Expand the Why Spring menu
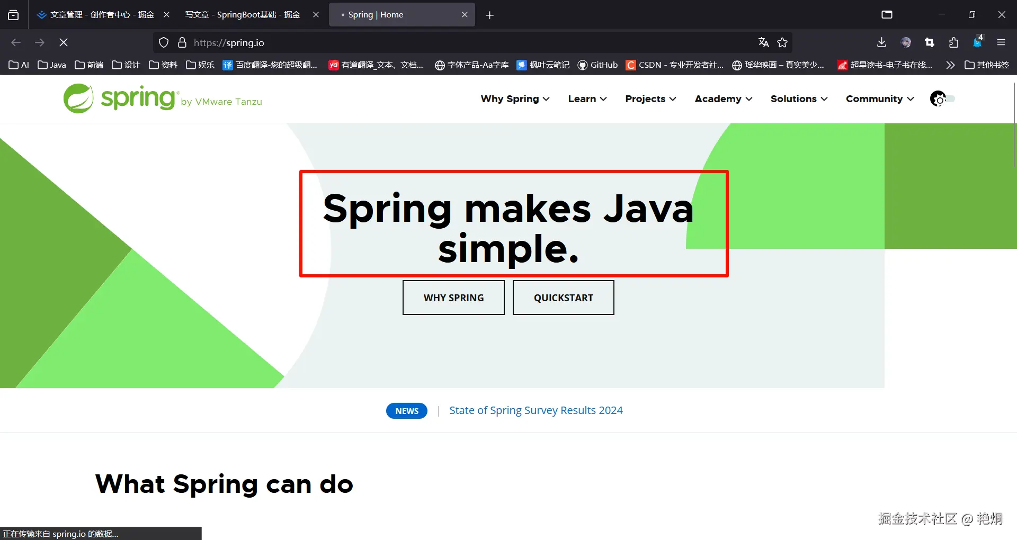1017x540 pixels. coord(515,99)
